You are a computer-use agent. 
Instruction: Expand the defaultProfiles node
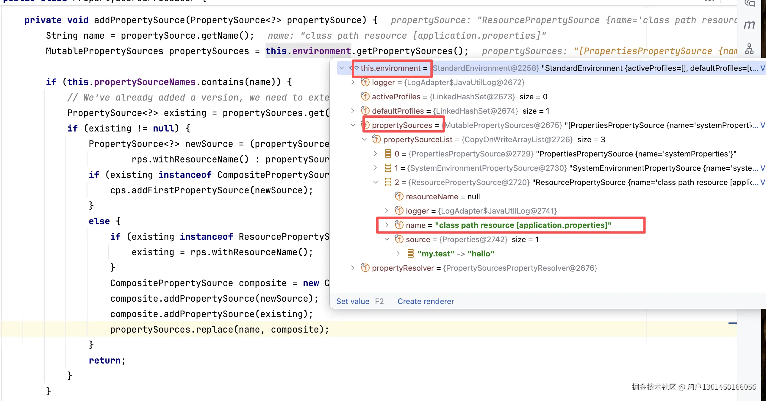[353, 111]
